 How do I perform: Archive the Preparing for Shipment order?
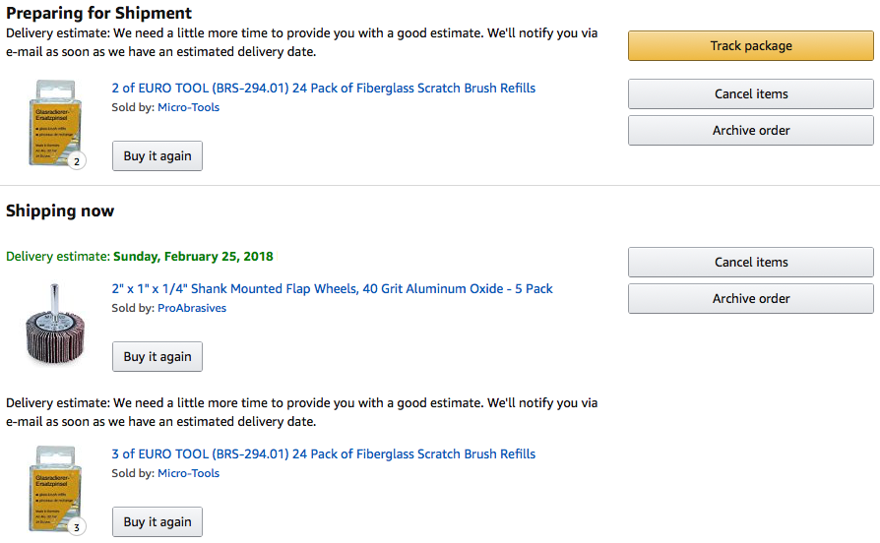click(750, 131)
